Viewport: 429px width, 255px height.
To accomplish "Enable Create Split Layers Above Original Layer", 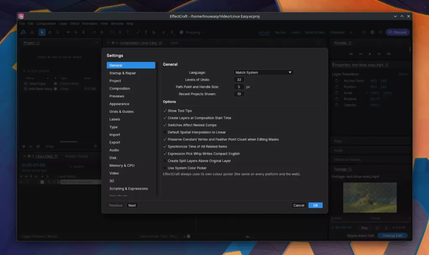I will (x=165, y=161).
